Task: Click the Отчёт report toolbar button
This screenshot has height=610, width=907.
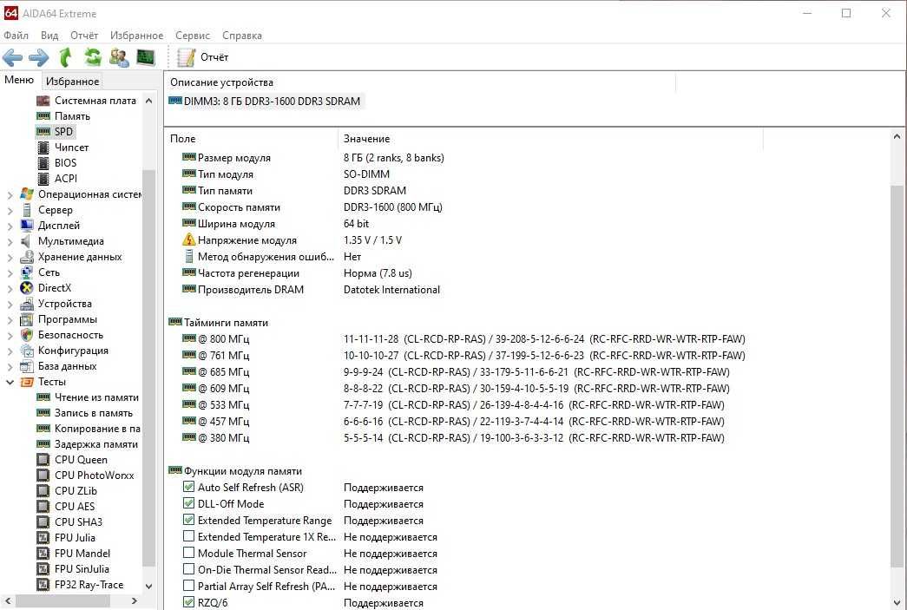Action: click(x=203, y=57)
